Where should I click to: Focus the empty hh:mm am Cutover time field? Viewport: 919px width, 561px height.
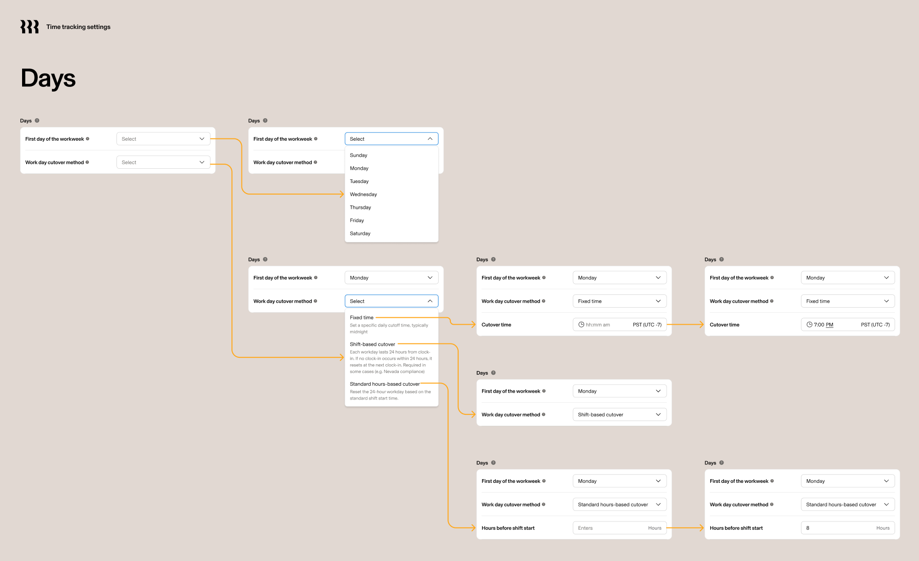click(620, 325)
